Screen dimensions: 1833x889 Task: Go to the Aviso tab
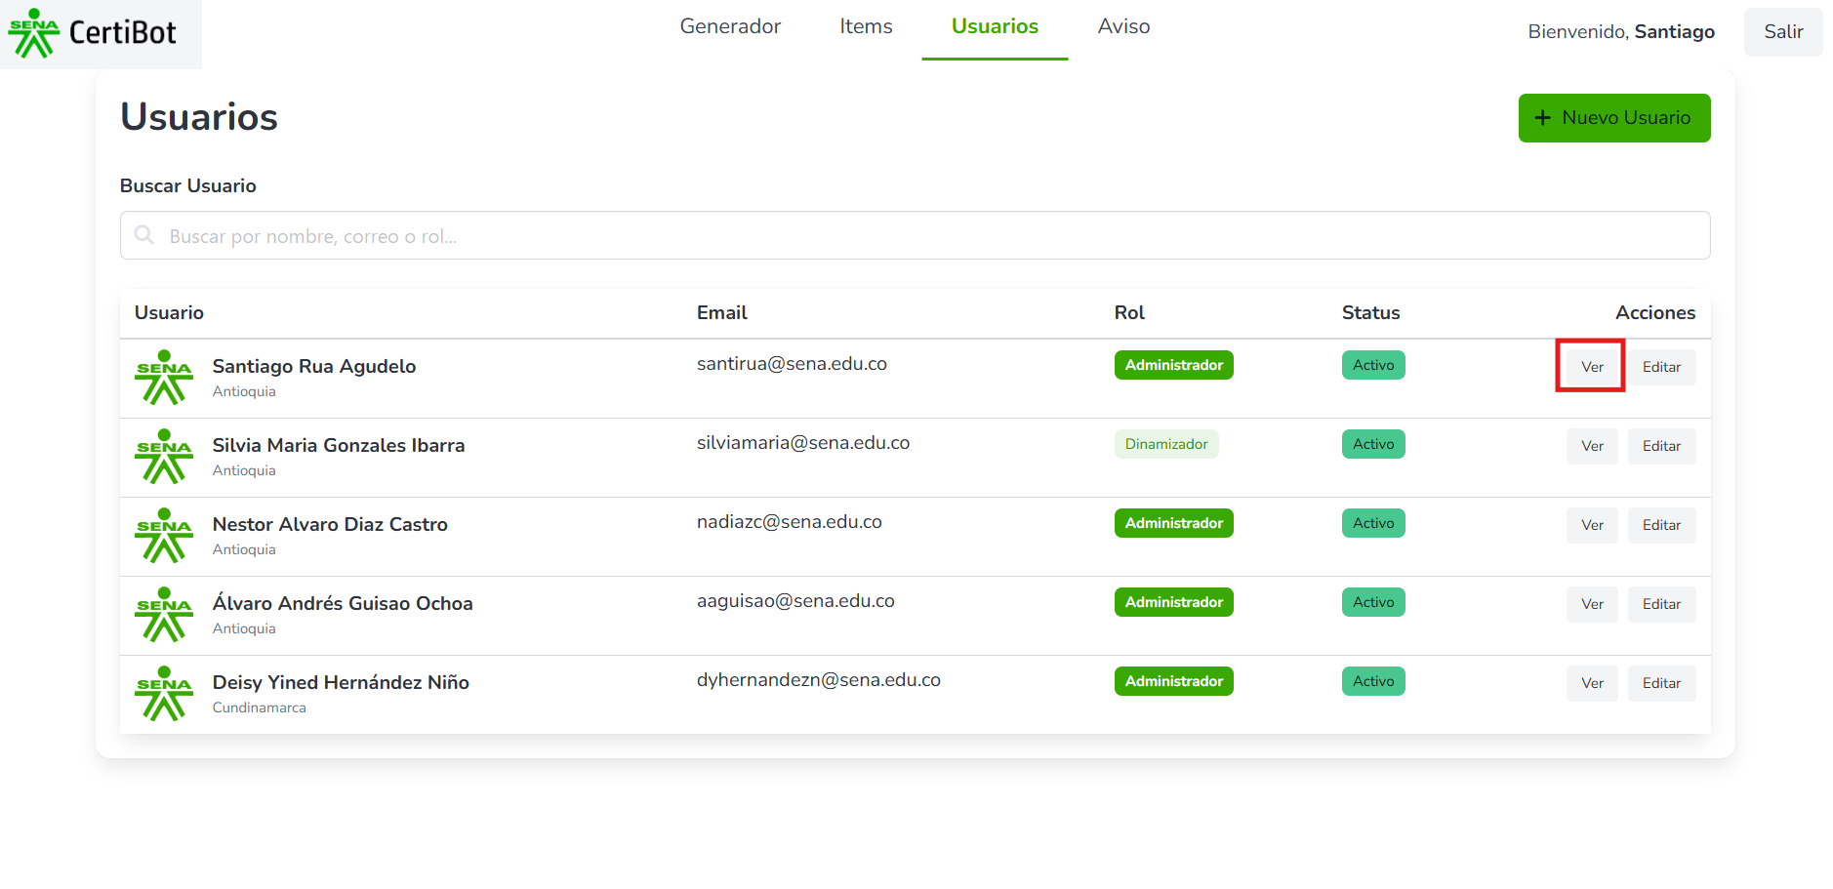pyautogui.click(x=1123, y=26)
